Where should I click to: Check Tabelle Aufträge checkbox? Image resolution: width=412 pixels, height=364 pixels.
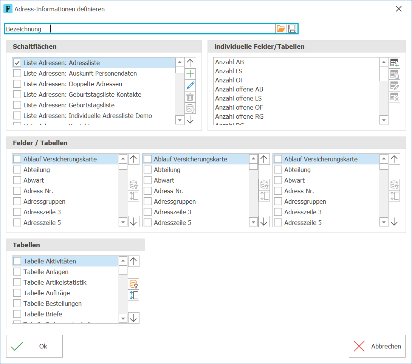17,293
